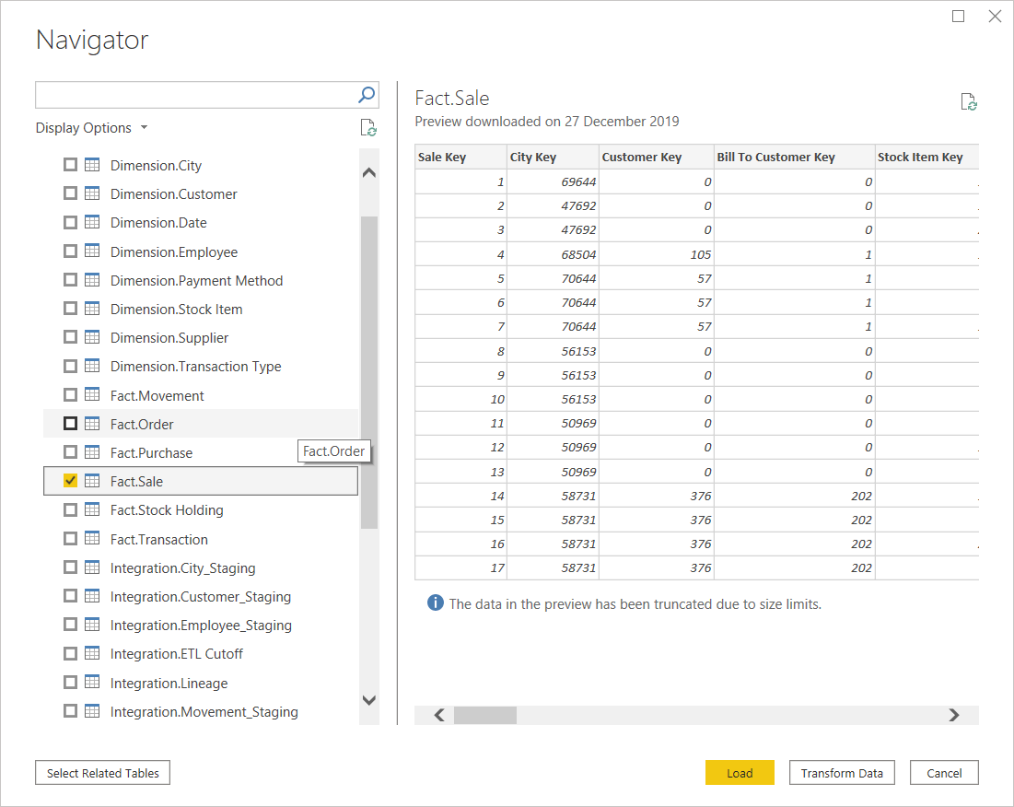Viewport: 1014px width, 807px height.
Task: Click the Transform Data button
Action: point(841,772)
